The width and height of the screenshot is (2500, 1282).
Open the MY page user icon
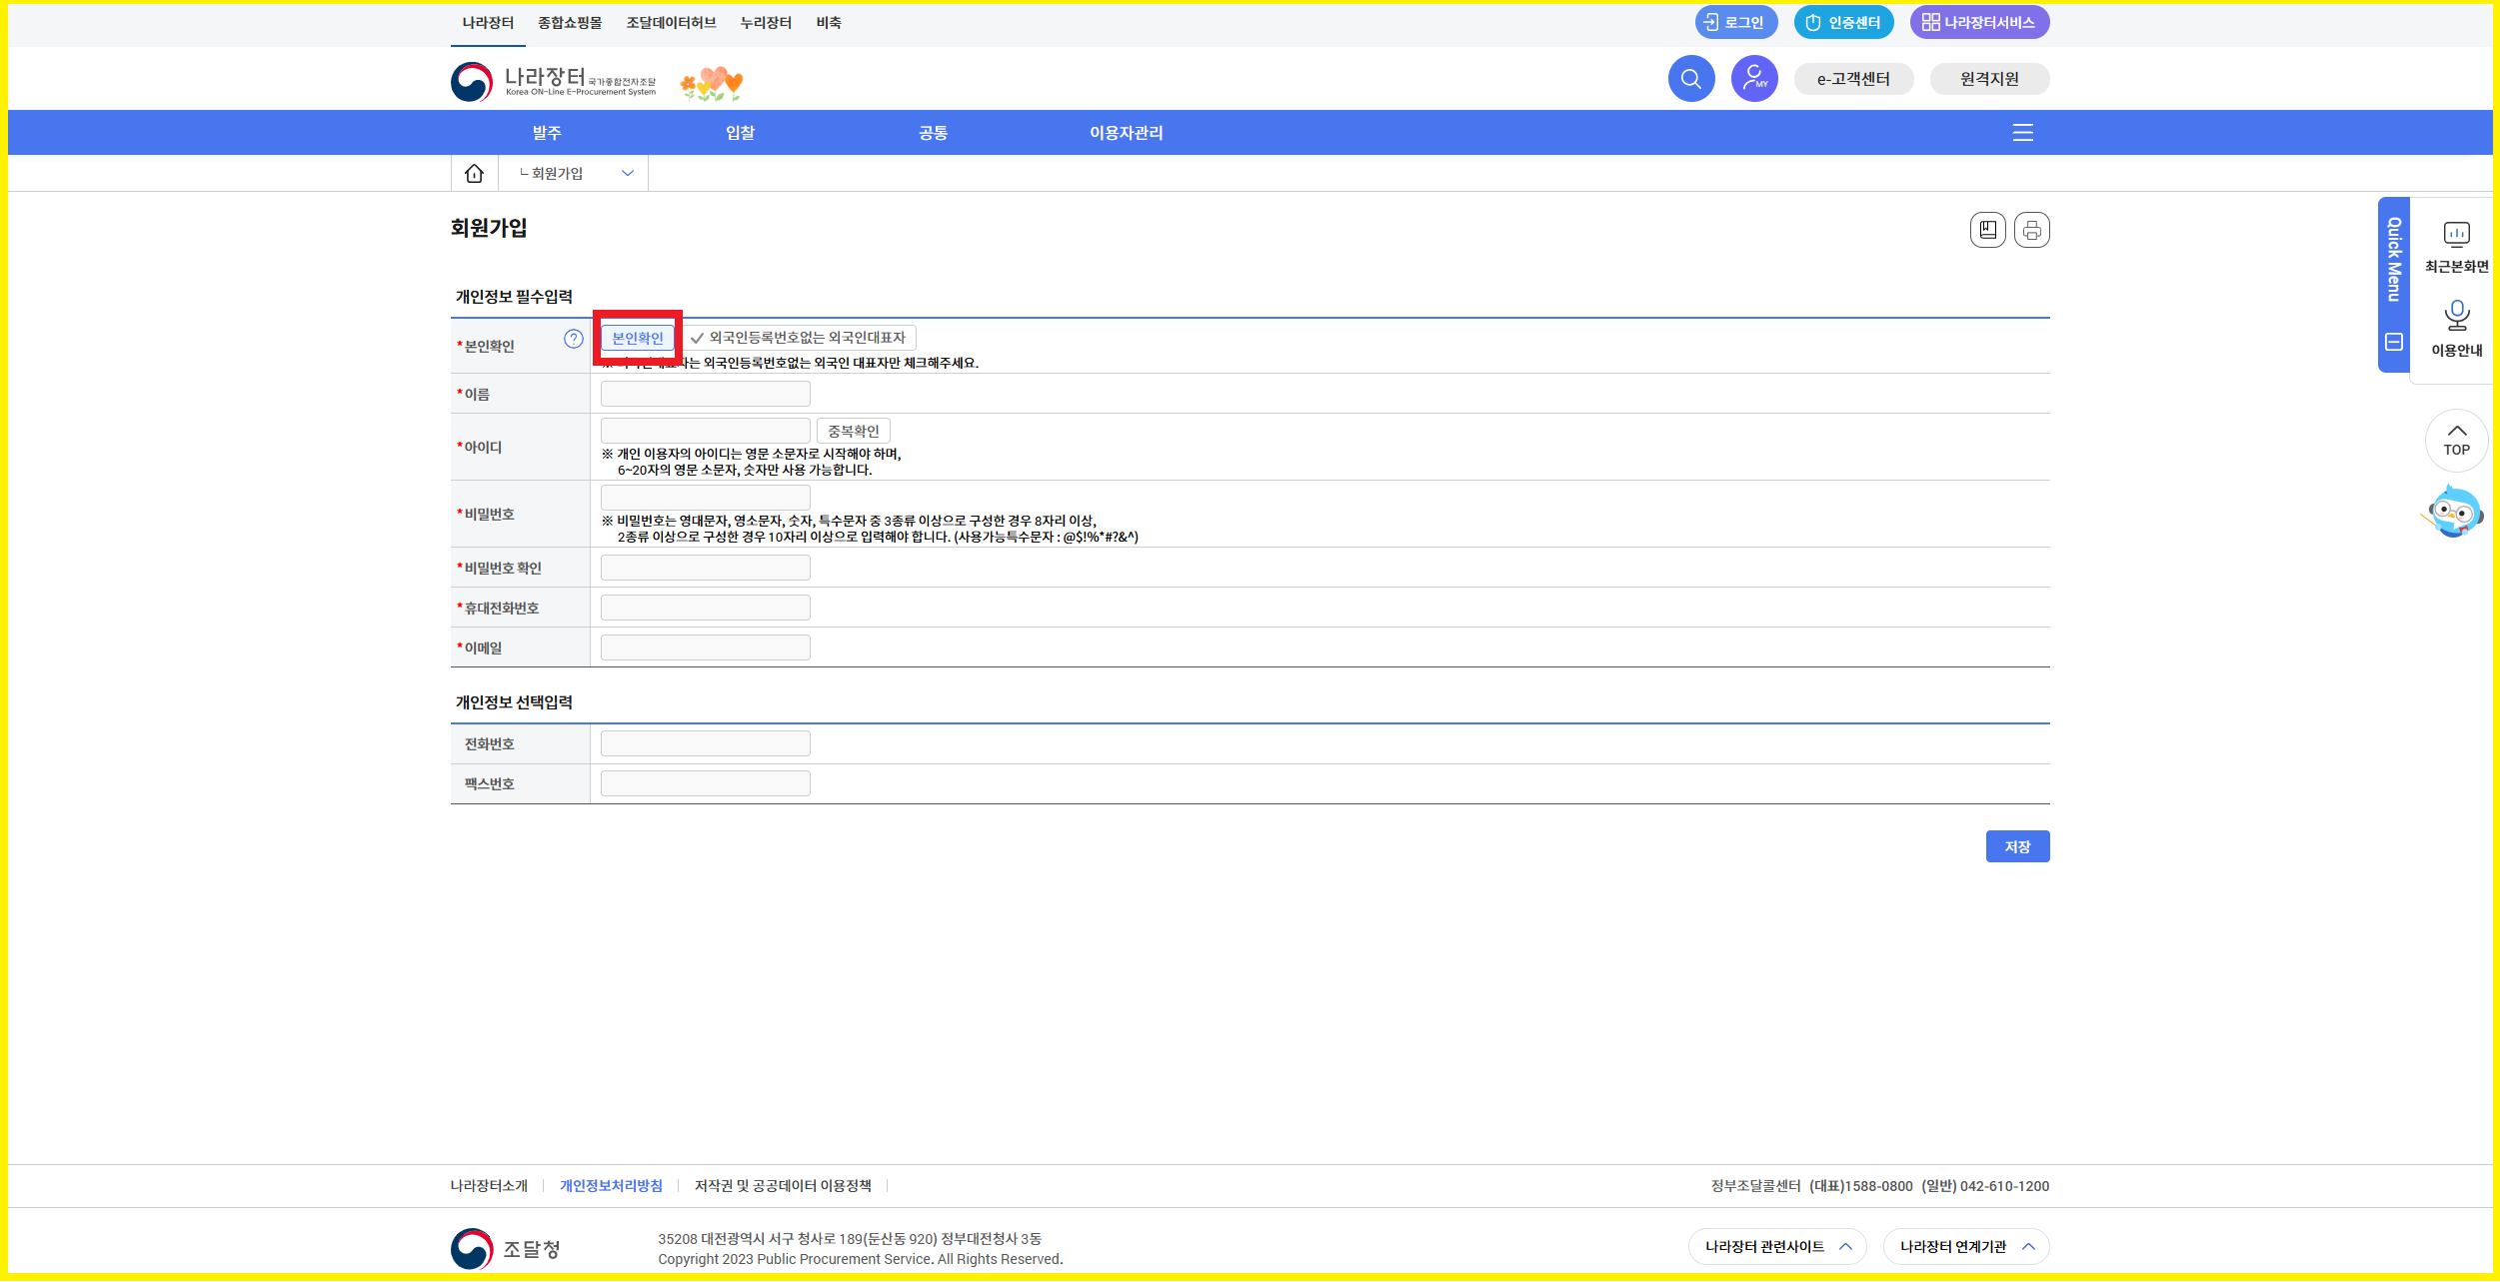coord(1753,79)
